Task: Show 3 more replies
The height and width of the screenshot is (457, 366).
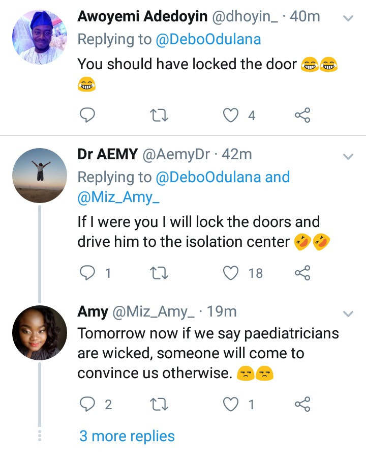Action: 127,436
